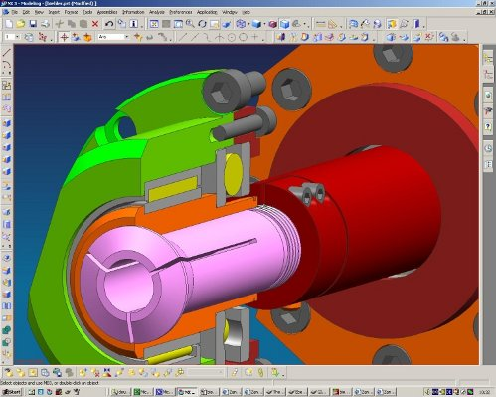496x397 pixels.
Task: Click the teal gear icon in left sidebar
Action: [x=7, y=330]
